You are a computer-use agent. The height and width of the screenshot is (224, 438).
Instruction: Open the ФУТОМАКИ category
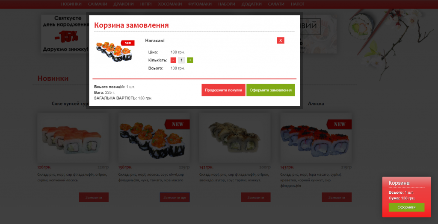(x=200, y=4)
